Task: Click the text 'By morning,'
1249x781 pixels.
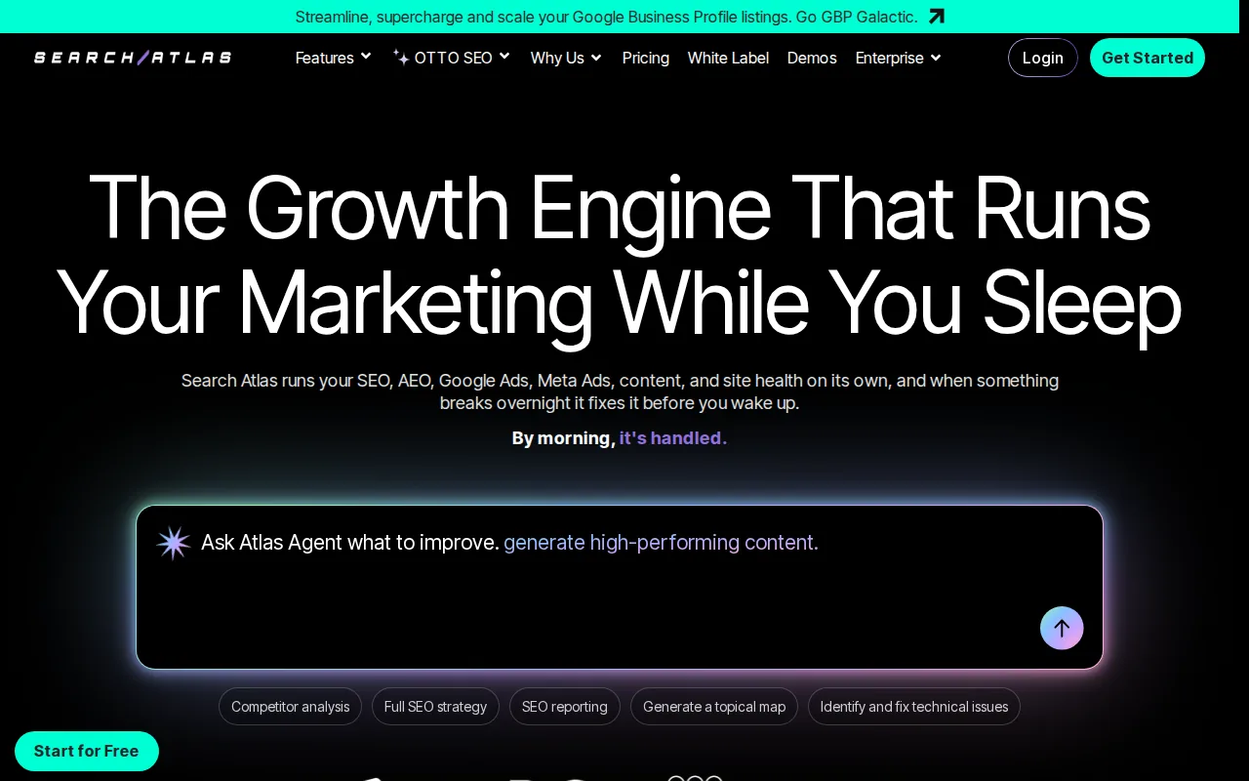Action: [x=563, y=438]
